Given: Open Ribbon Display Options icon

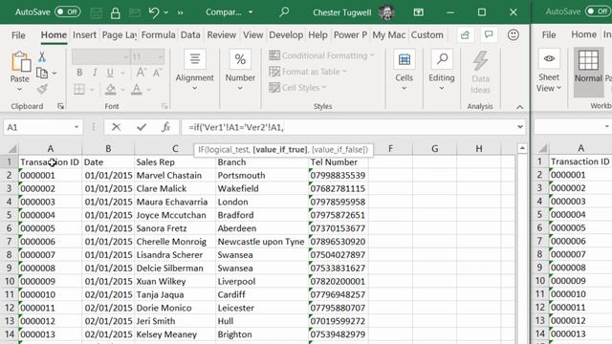Looking at the screenshot, I should [419, 12].
